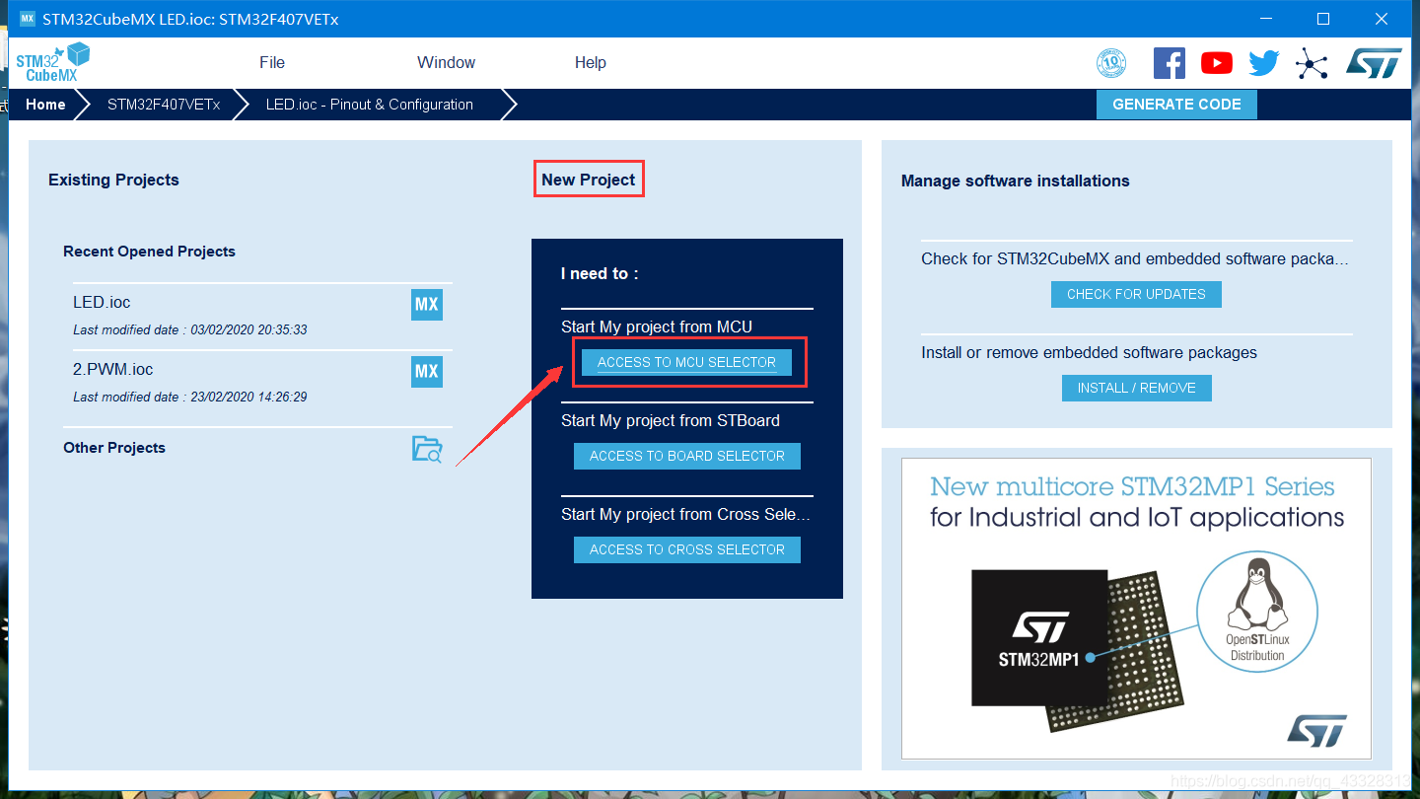
Task: Open the ST 10 years anniversary badge
Action: [x=1111, y=63]
